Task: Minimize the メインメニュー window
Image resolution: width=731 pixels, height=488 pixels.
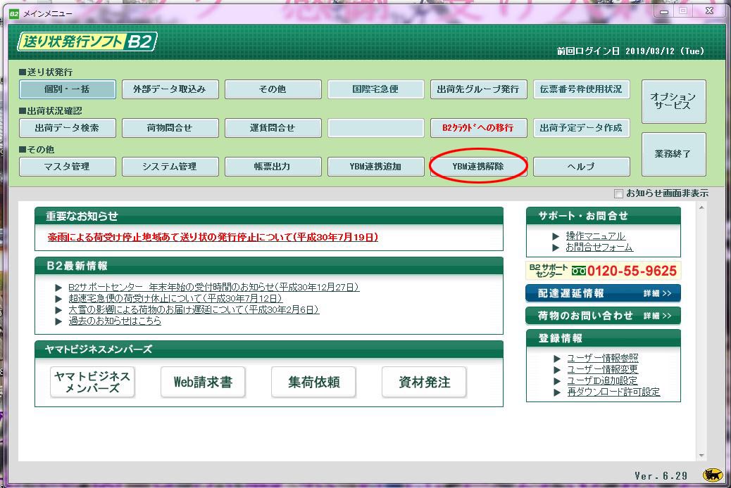Action: coord(664,11)
